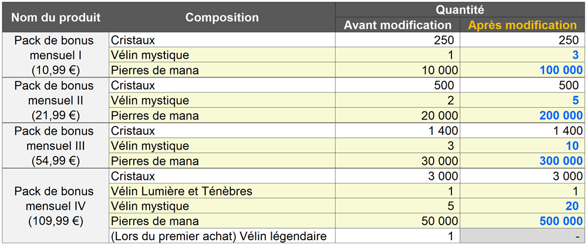
Task: Select the blue "10" Vélin mystique value
Action: (x=571, y=146)
